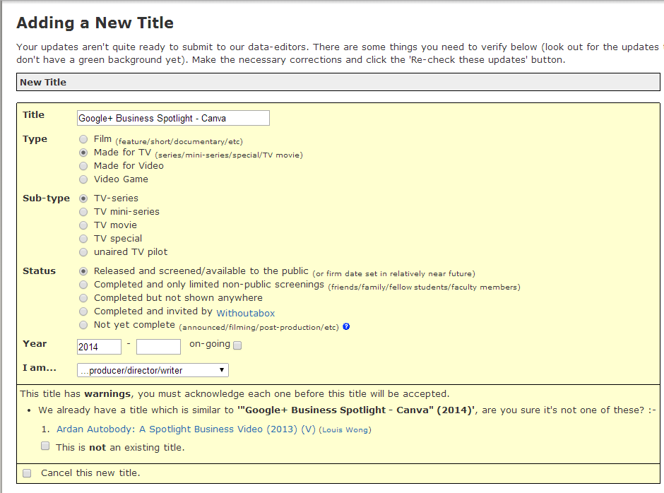664x493 pixels.
Task: Choose TV movie sub-type
Action: 84,225
